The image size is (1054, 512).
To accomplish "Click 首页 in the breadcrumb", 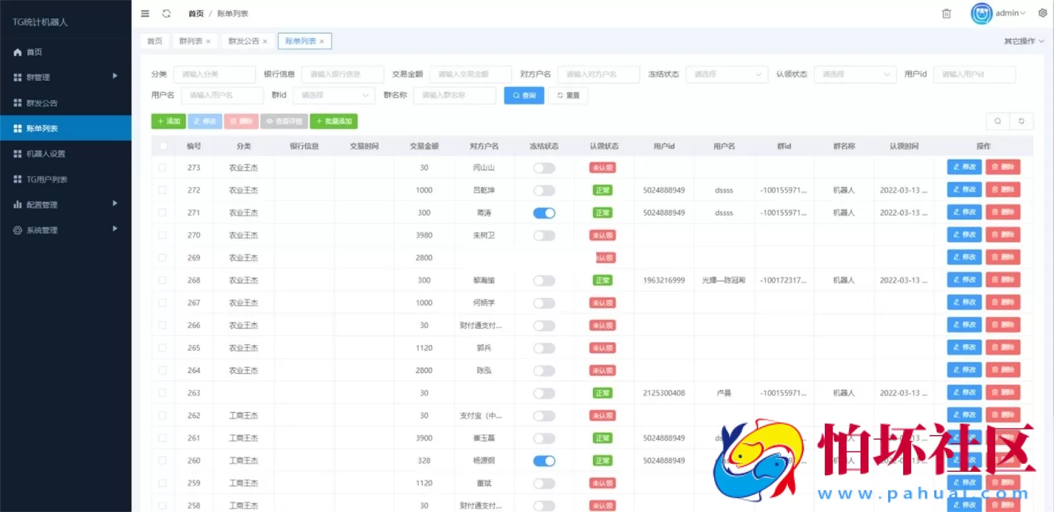I will point(196,13).
